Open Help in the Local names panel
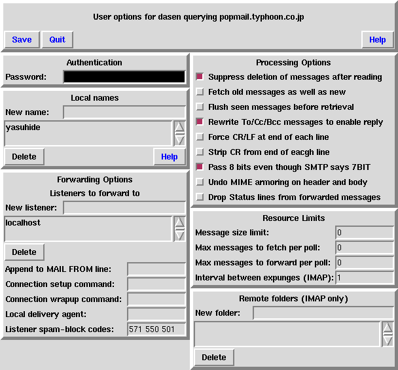Image resolution: width=398 pixels, height=370 pixels. click(x=170, y=157)
